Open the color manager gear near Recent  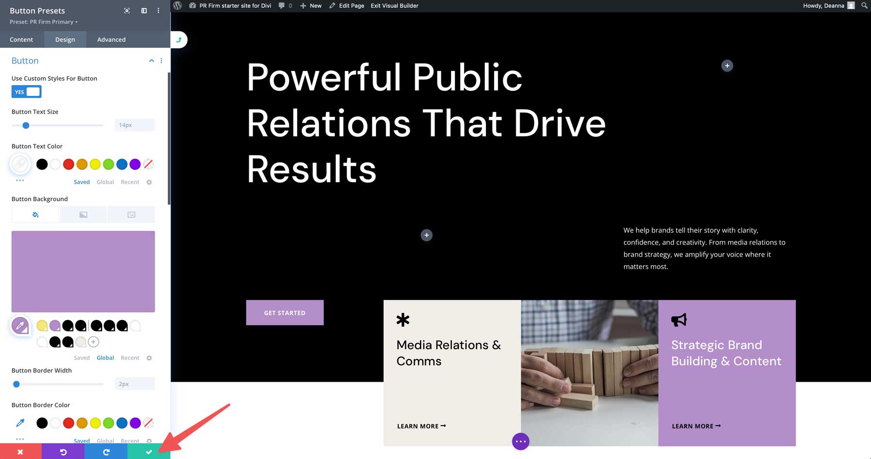click(149, 182)
